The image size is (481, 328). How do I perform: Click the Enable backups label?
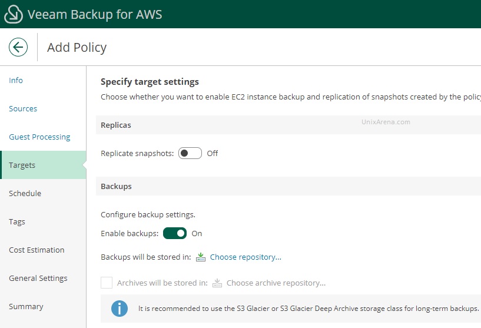130,234
